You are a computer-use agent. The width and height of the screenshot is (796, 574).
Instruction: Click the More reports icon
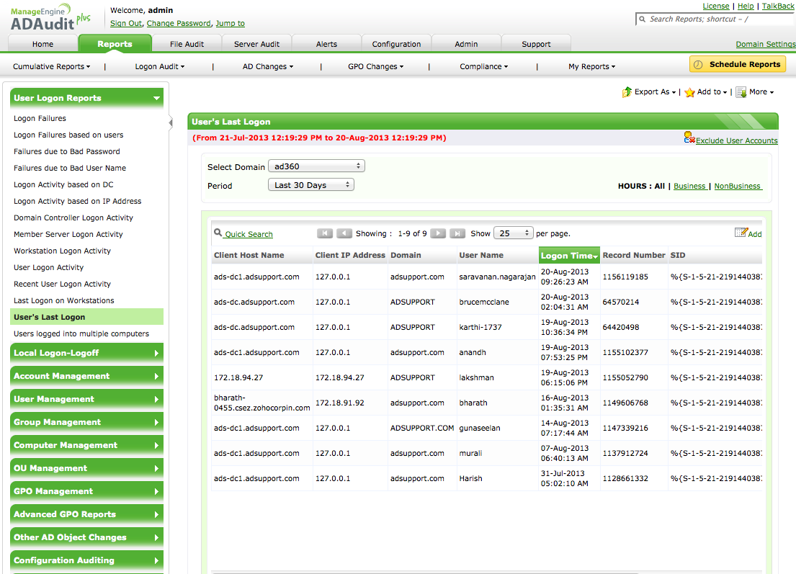pyautogui.click(x=741, y=92)
